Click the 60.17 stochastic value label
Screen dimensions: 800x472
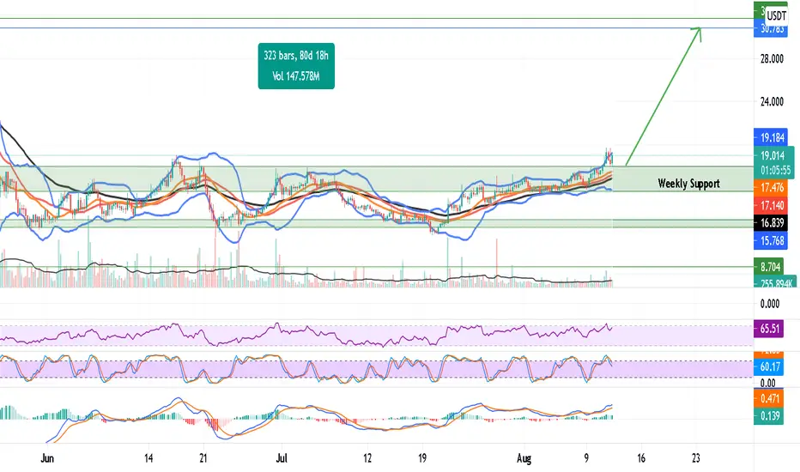click(769, 366)
